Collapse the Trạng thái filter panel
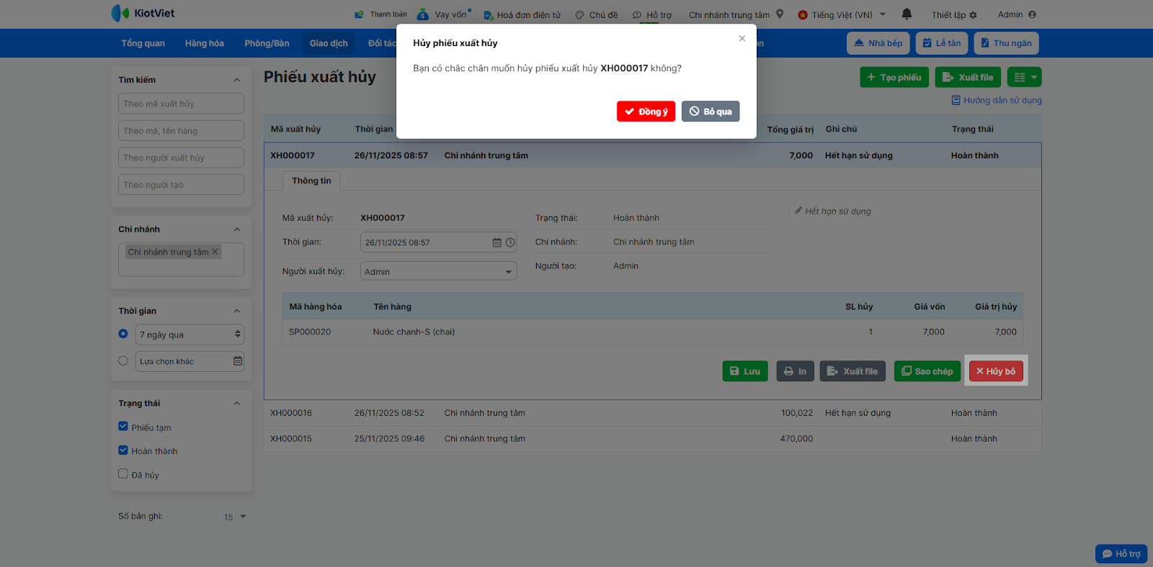Viewport: 1153px width, 567px height. point(237,404)
